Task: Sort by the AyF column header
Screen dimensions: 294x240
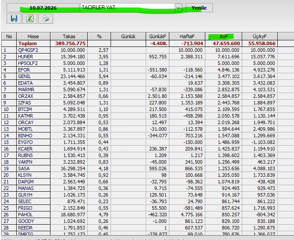Action: pos(223,36)
